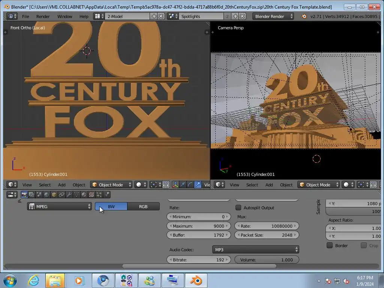Viewport: 384px width, 288px height.
Task: Open the Select menu in left viewport
Action: point(45,185)
